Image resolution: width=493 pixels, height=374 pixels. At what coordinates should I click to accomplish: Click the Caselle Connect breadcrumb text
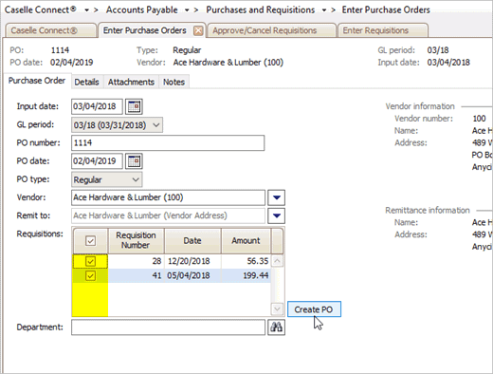coord(41,9)
